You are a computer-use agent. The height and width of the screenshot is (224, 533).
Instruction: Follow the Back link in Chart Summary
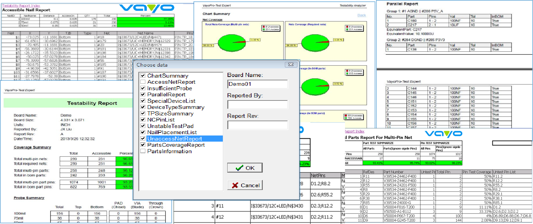361,15
